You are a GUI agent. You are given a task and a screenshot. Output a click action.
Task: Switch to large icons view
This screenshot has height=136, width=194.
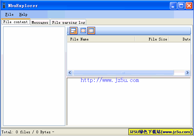[83, 31]
